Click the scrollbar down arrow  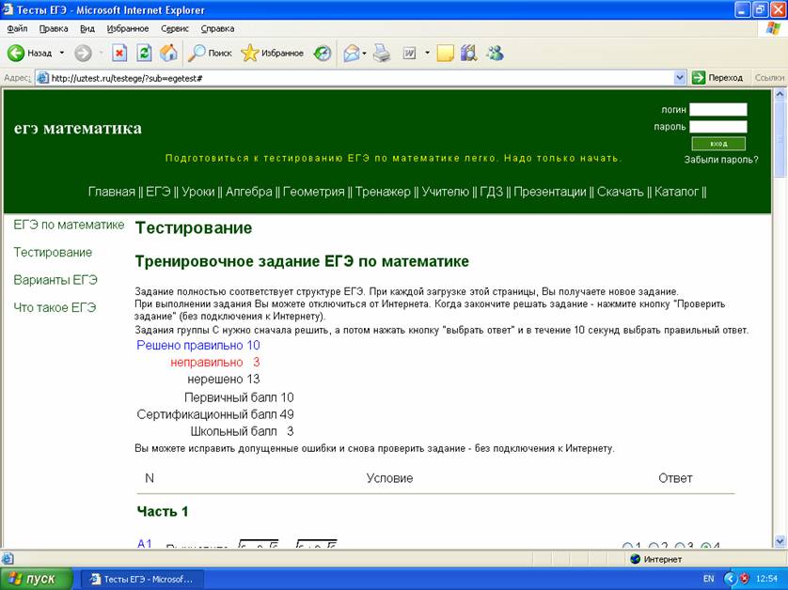click(x=780, y=541)
